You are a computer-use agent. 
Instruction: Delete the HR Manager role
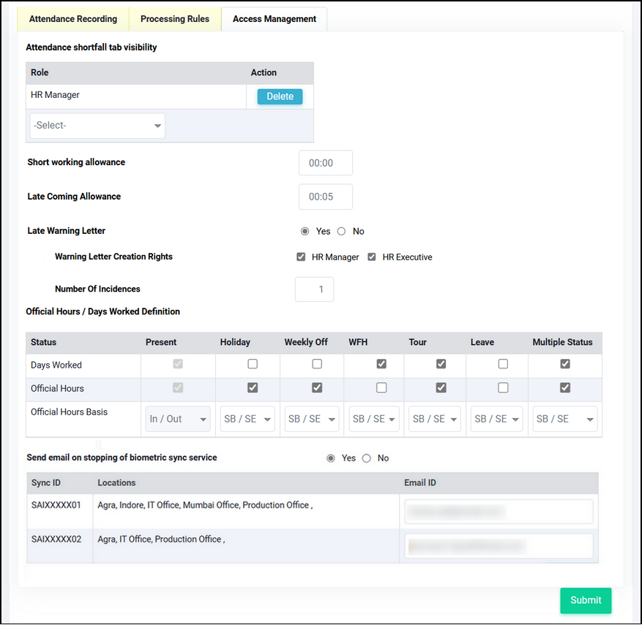(280, 96)
